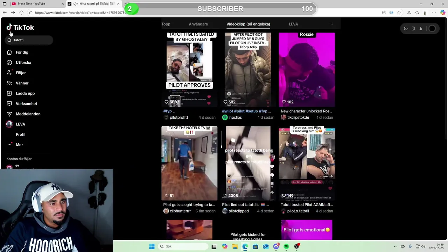Click the taskbar Sök search box
448x252 pixels.
click(x=184, y=247)
